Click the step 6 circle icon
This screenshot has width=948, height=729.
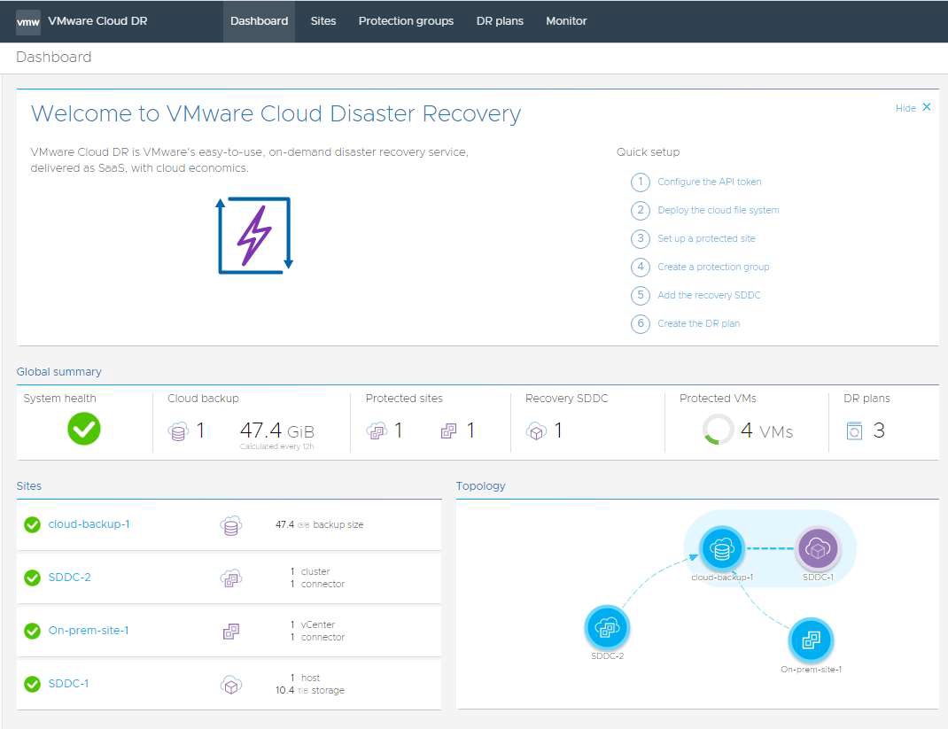click(641, 324)
